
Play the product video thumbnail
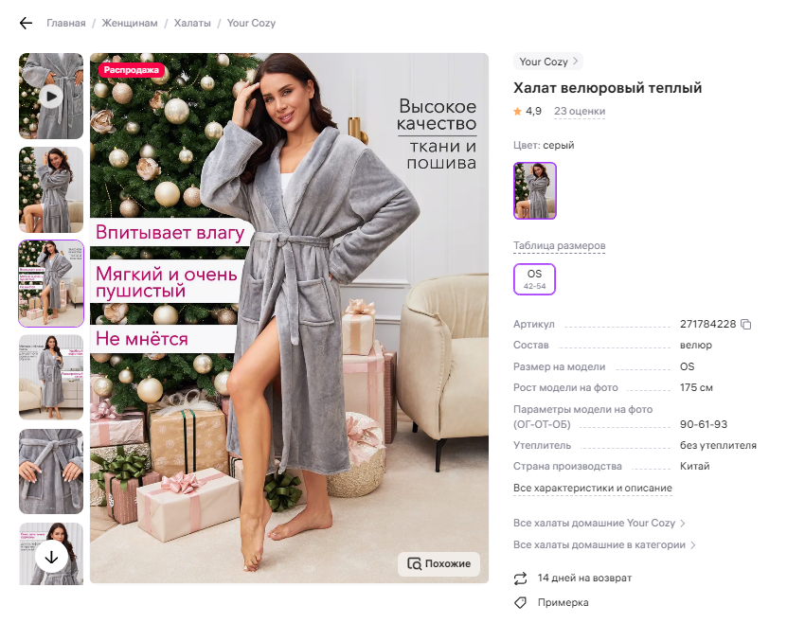tap(51, 97)
